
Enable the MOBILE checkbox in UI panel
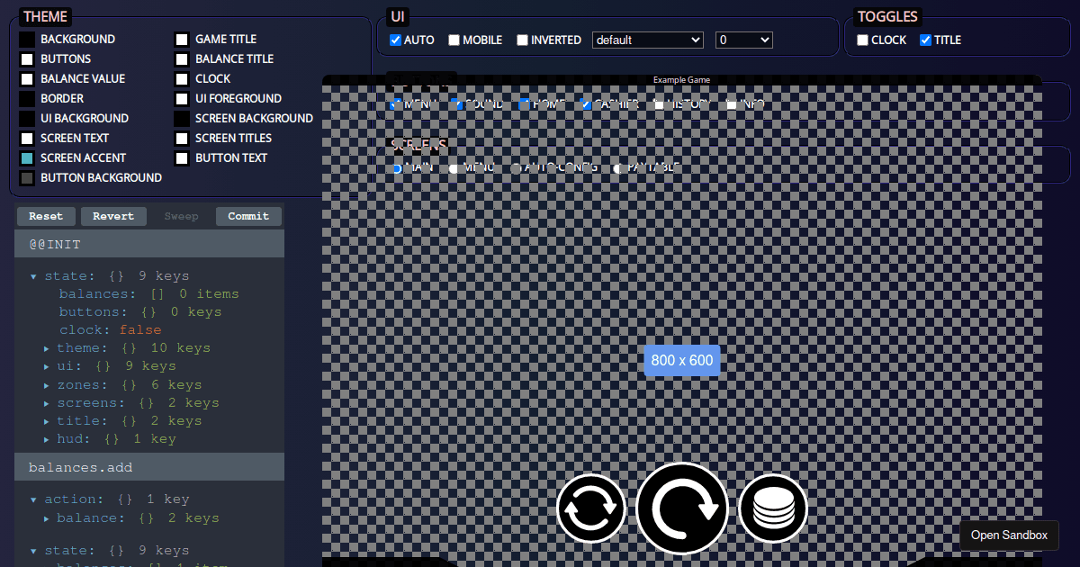(x=454, y=40)
